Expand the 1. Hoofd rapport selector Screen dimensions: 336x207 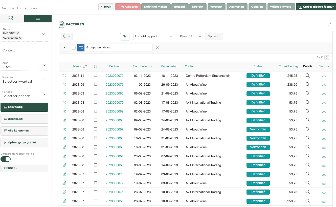click(154, 36)
